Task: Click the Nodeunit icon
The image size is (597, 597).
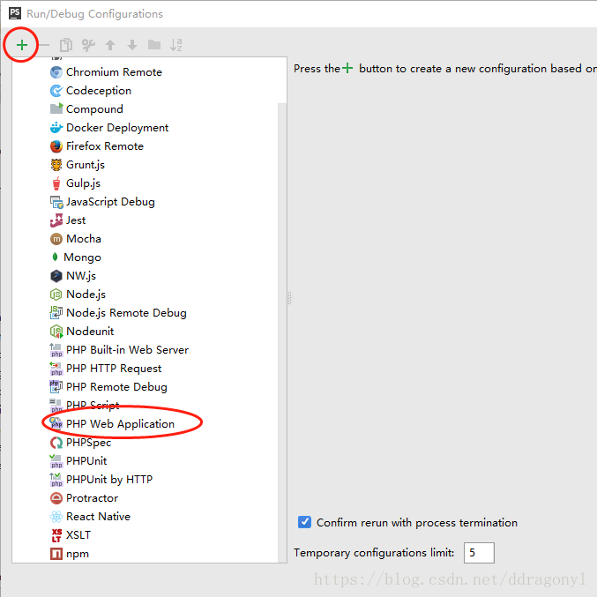Action: coord(56,332)
